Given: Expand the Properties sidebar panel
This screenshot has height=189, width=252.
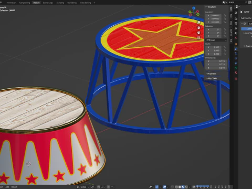Looking at the screenshot, I should point(211,73).
